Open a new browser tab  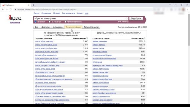click(x=33, y=5)
